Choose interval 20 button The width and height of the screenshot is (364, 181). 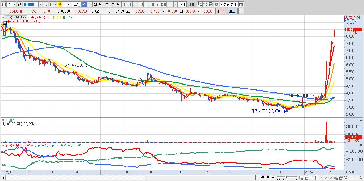(x=146, y=5)
